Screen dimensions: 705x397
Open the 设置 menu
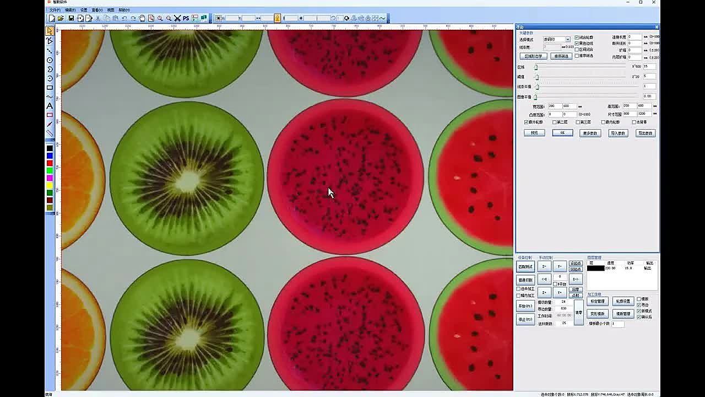coord(84,10)
